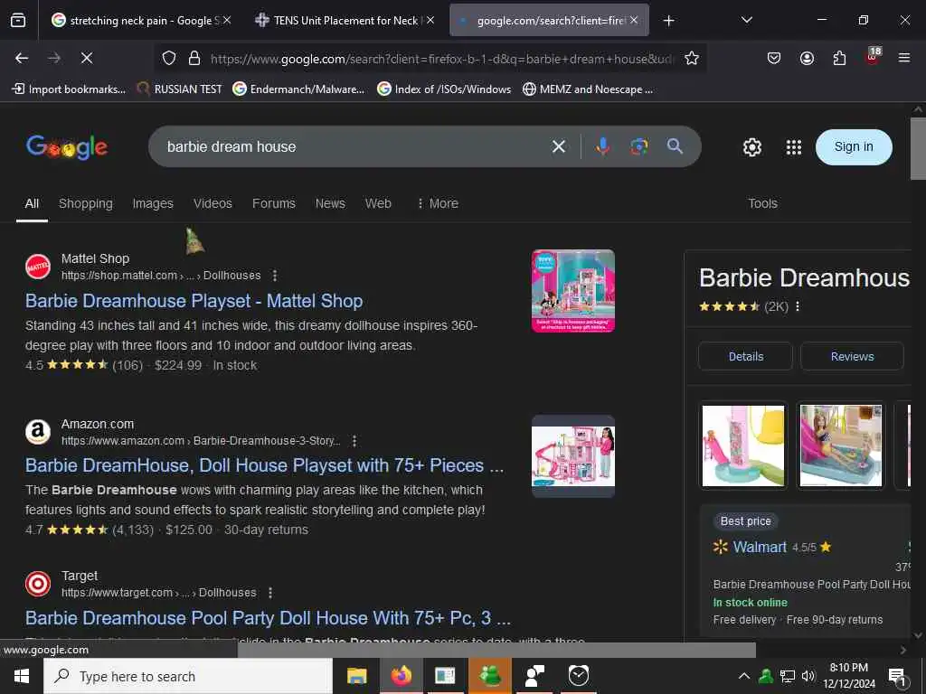This screenshot has width=926, height=694.
Task: List all tabs dropdown arrow
Action: [x=747, y=20]
